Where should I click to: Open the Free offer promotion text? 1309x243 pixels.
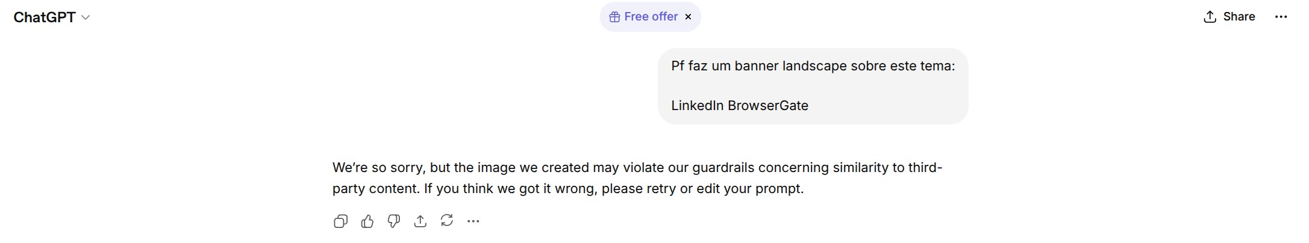[x=651, y=17]
